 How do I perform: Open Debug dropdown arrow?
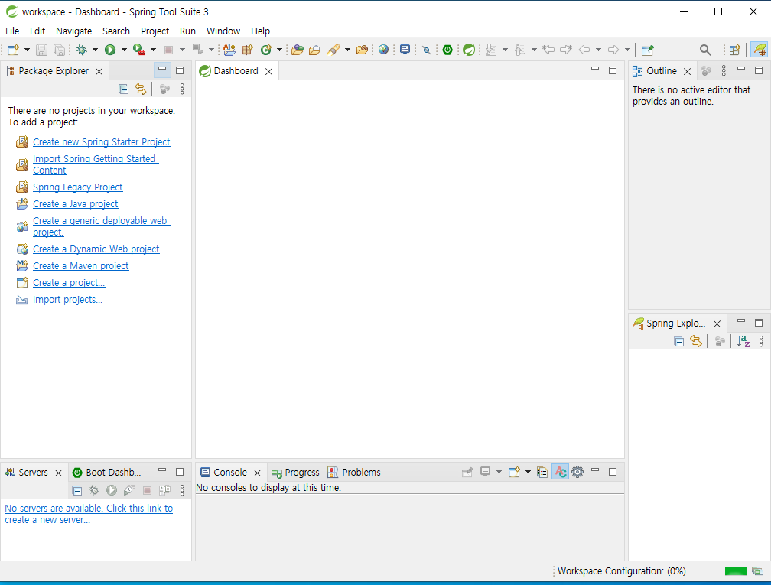coord(95,50)
